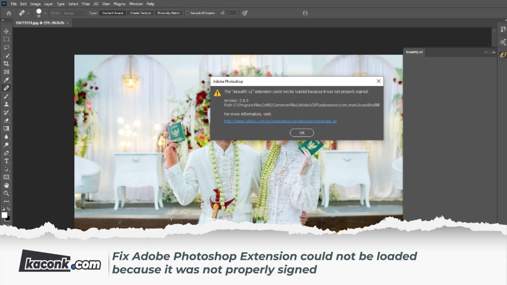Image resolution: width=507 pixels, height=285 pixels.
Task: Click OK in the Adobe Photoshop dialog
Action: 302,133
